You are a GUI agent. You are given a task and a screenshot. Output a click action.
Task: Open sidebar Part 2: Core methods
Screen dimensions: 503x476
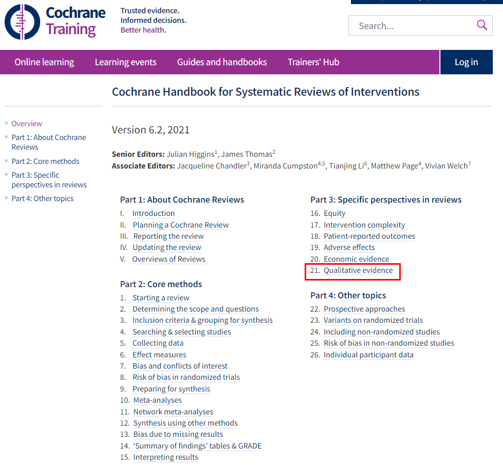(45, 161)
